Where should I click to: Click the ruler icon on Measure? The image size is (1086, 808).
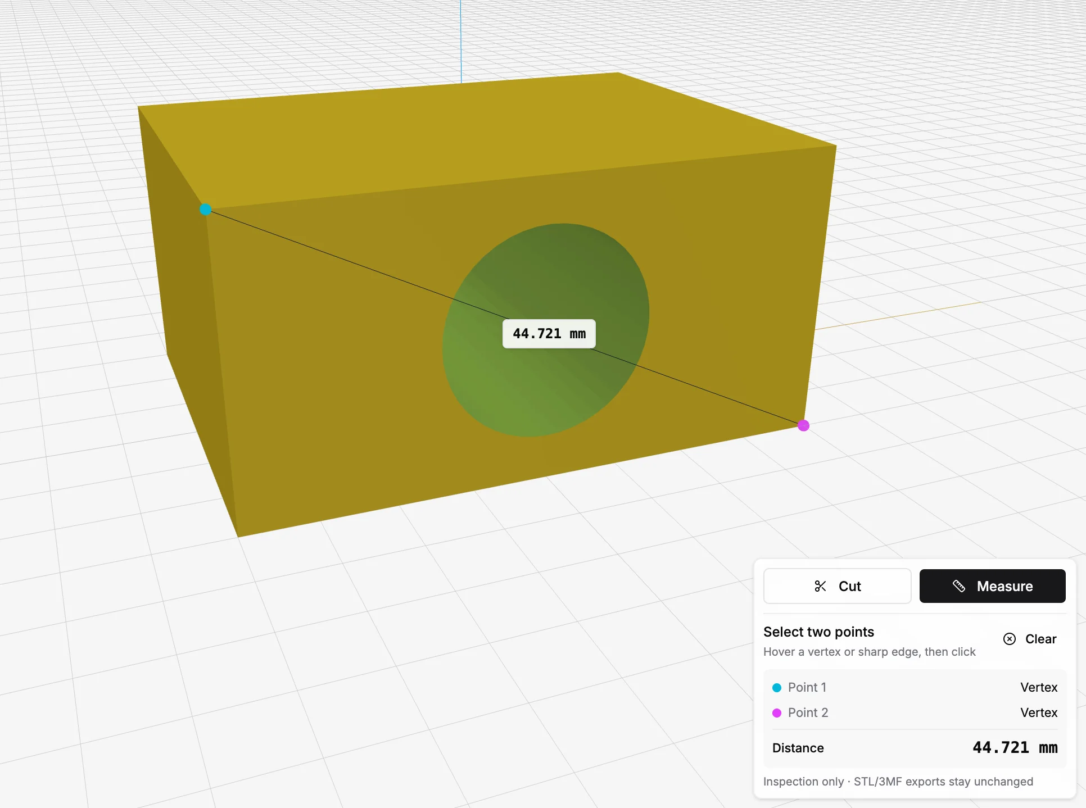tap(959, 586)
